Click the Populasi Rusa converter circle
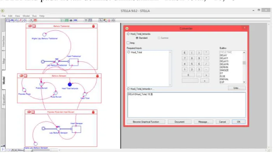This screenshot has width=273, height=153. [x=24, y=90]
